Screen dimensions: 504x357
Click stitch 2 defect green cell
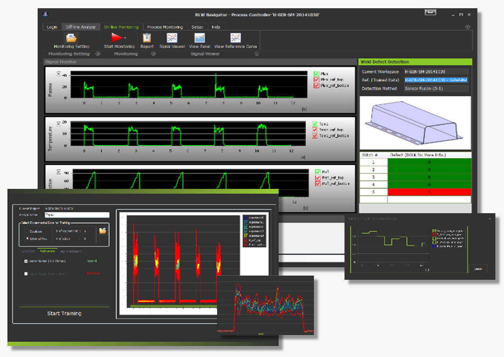click(x=429, y=170)
